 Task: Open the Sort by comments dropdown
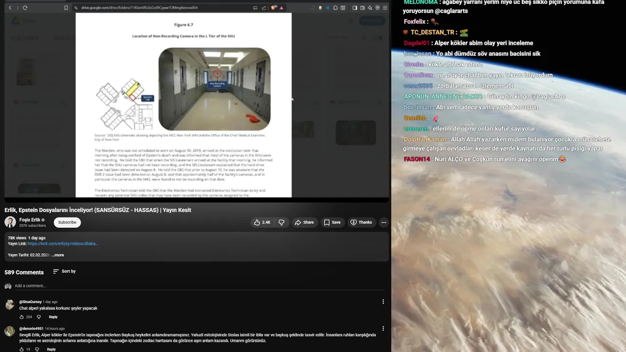pos(64,271)
